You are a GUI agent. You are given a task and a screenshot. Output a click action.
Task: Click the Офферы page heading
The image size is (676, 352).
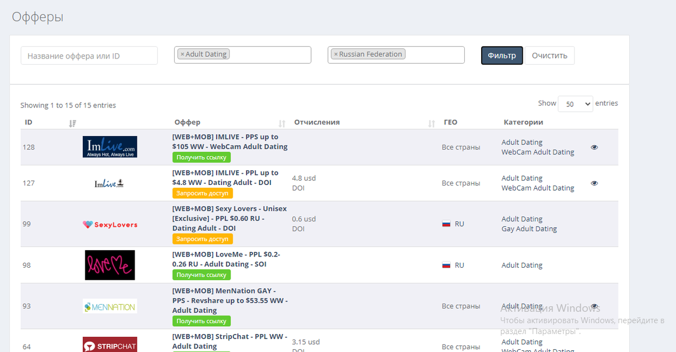point(38,17)
